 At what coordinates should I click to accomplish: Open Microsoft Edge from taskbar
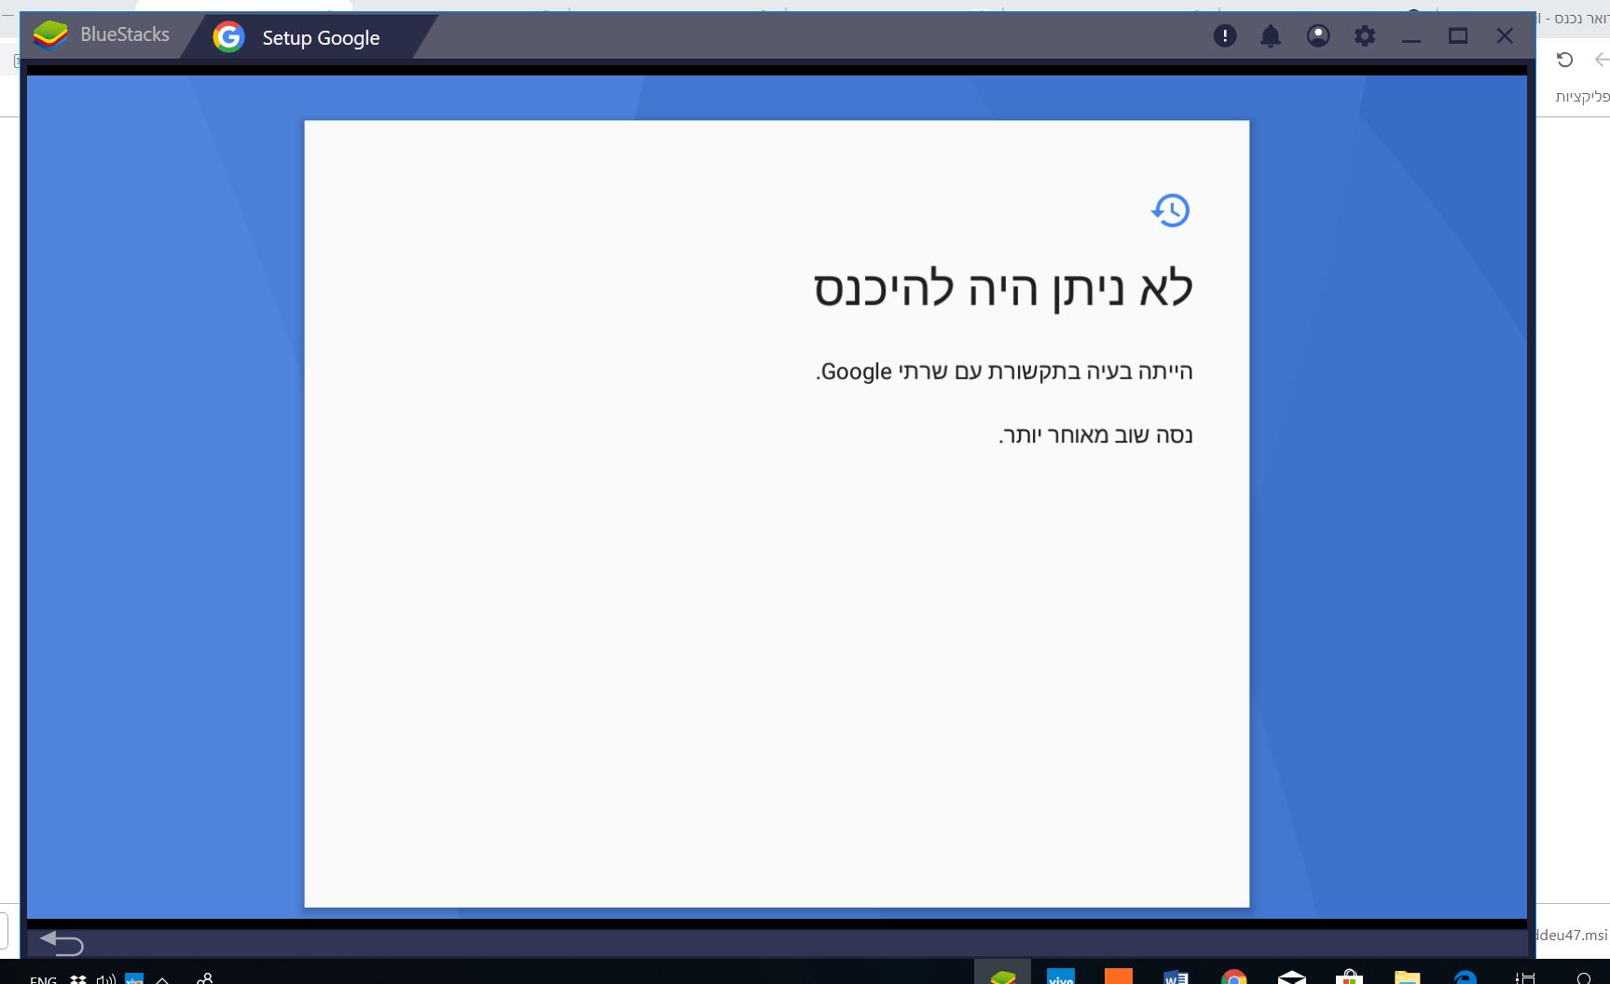pyautogui.click(x=1465, y=977)
